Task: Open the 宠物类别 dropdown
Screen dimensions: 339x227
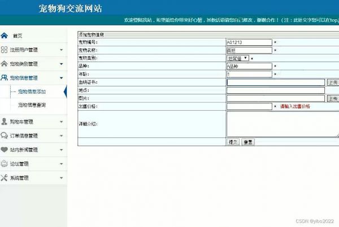Action: point(237,58)
